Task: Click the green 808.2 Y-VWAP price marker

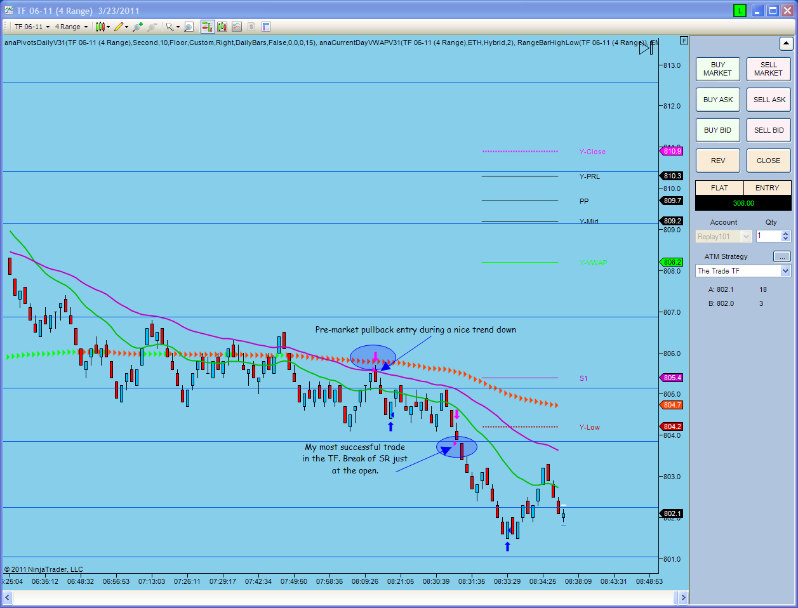Action: pos(672,262)
